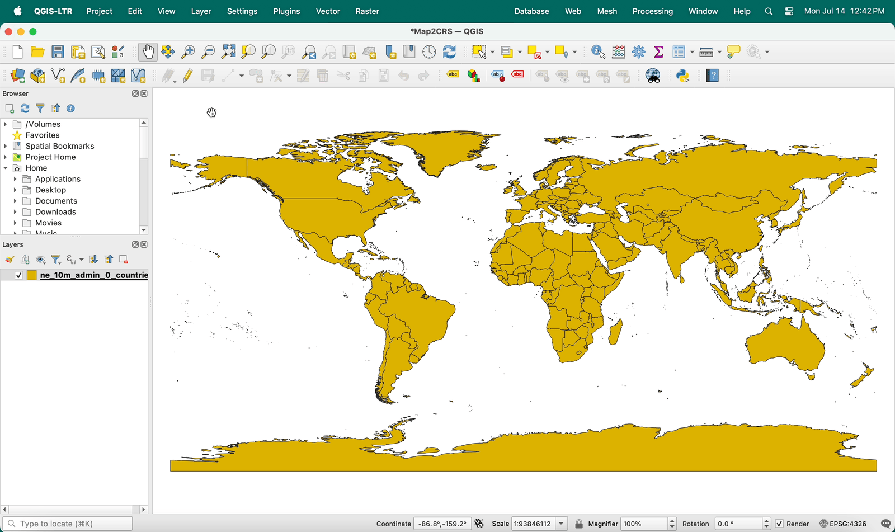Click the Browser panel scroll down arrow
Image resolution: width=895 pixels, height=532 pixels.
144,230
